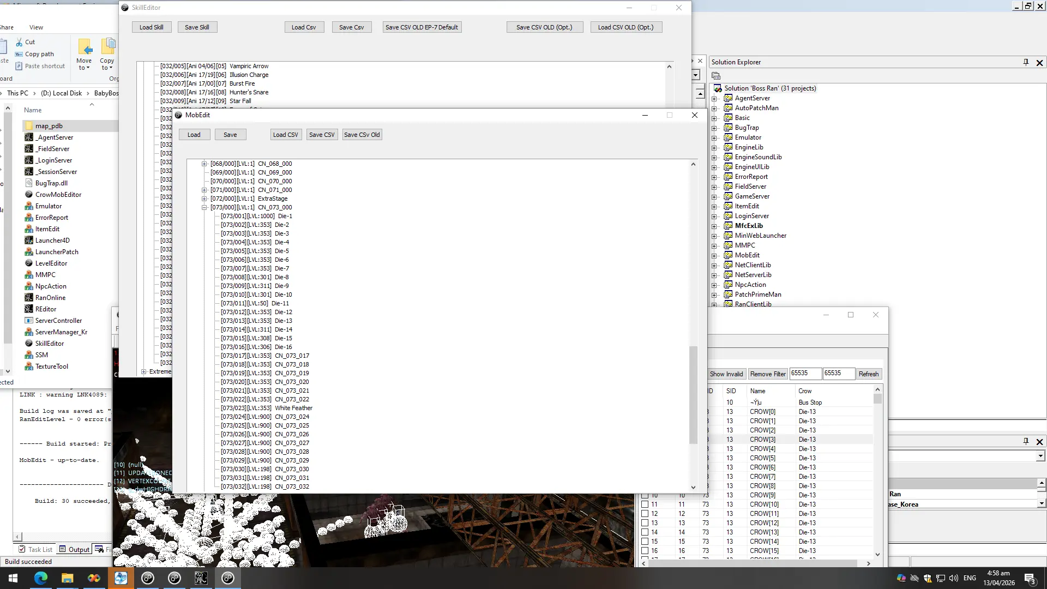Viewport: 1047px width, 589px height.
Task: Open Microsoft Edge from the taskbar
Action: pos(40,578)
